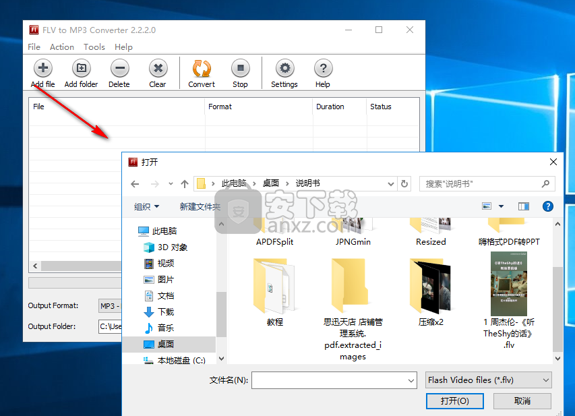
Task: Open the Output Format dropdown
Action: [110, 305]
